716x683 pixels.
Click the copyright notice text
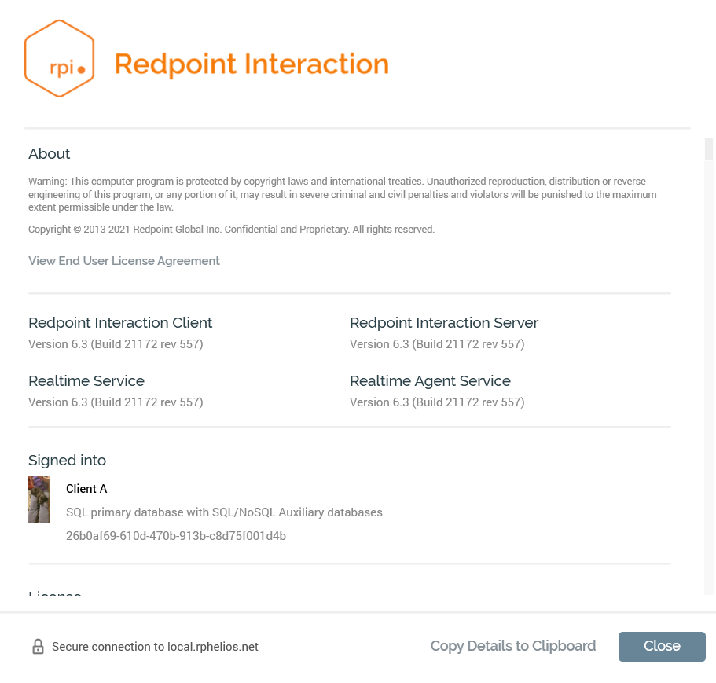click(x=231, y=229)
